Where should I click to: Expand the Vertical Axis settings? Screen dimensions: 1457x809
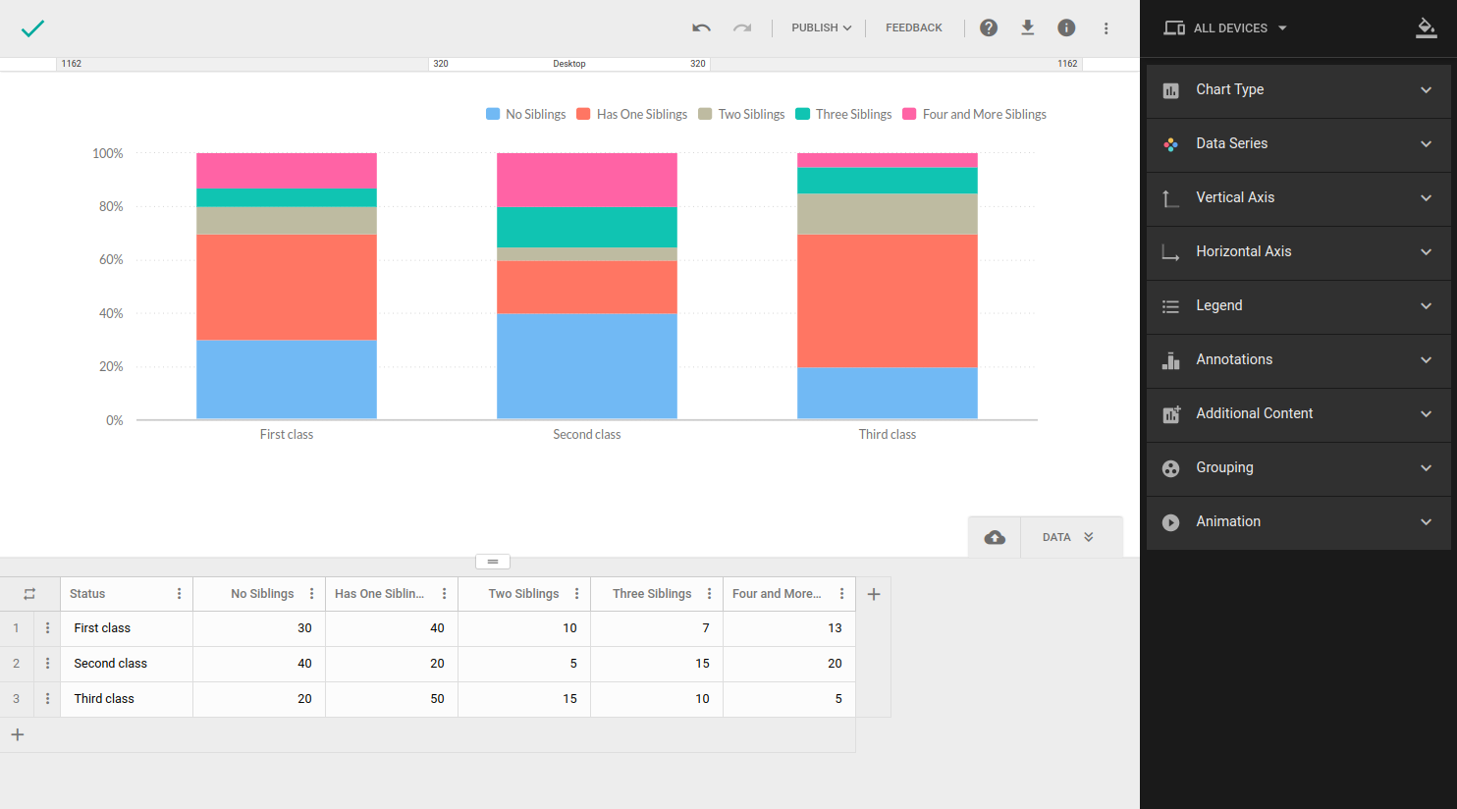click(x=1298, y=198)
